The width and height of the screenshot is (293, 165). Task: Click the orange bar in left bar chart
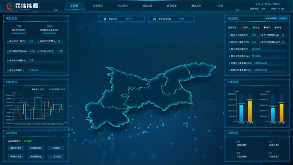250,111
